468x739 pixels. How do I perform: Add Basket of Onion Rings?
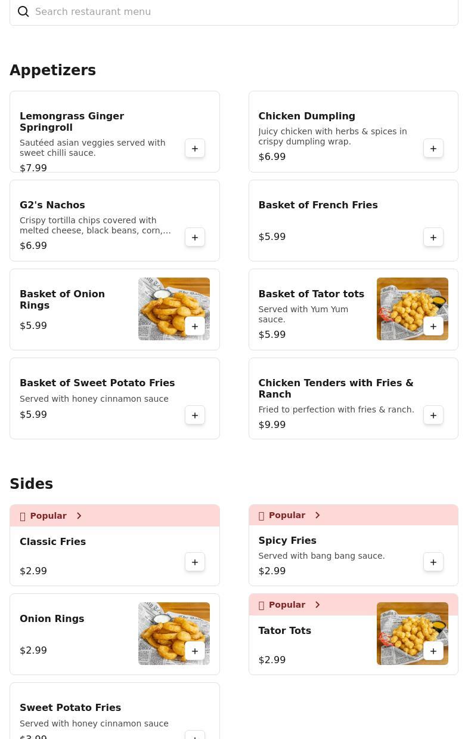pos(195,327)
